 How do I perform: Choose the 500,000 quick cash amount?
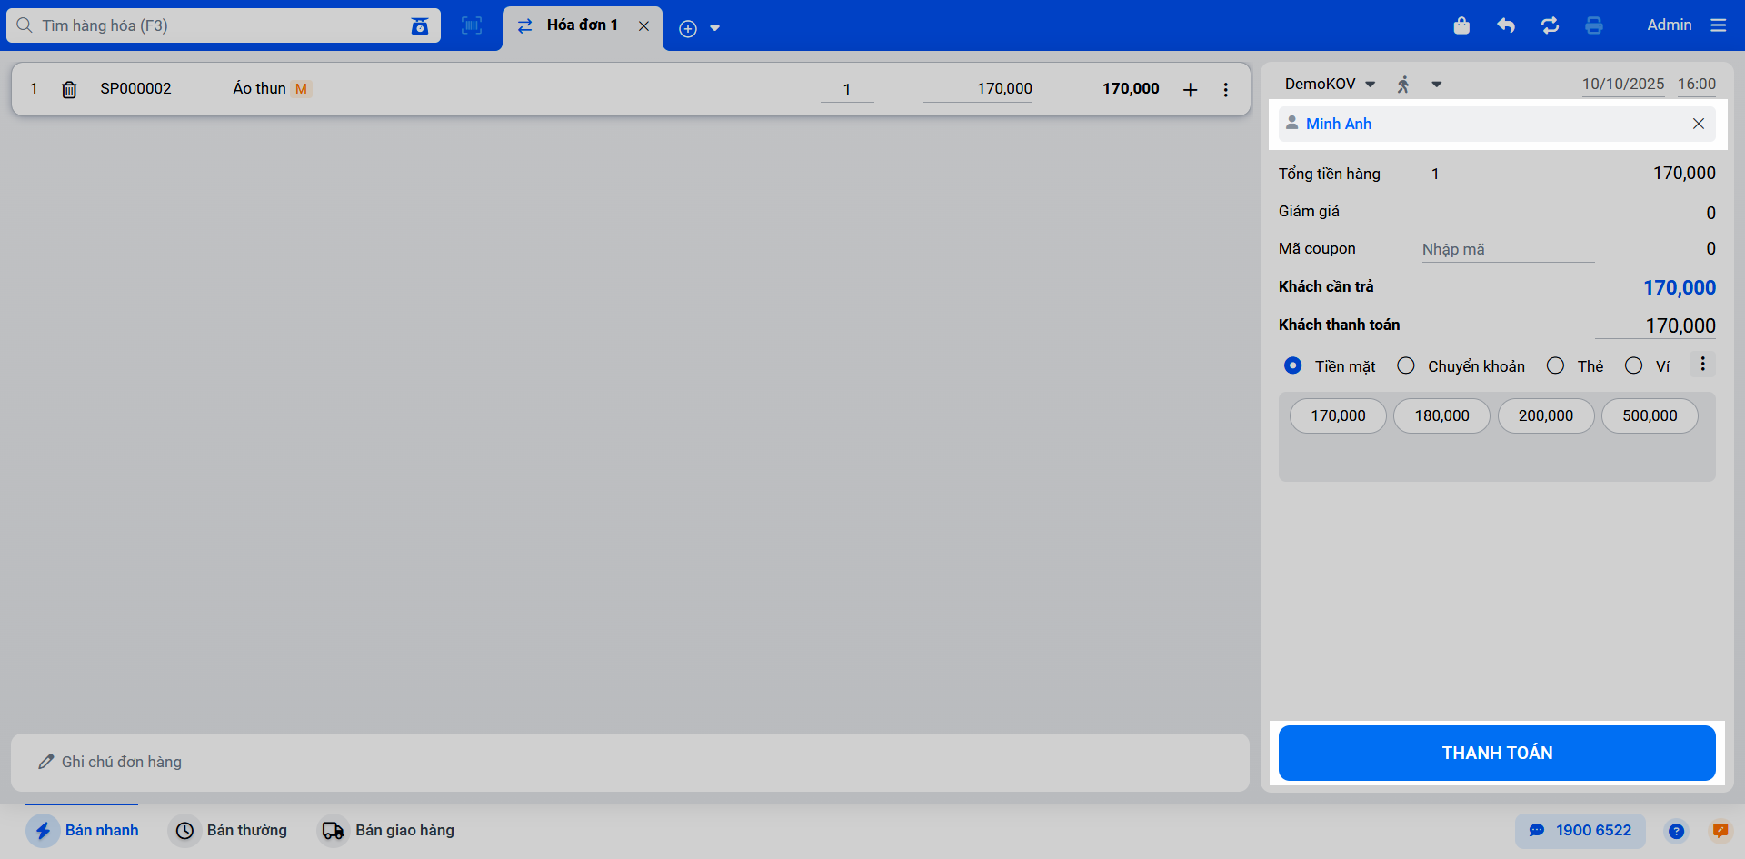click(1650, 416)
